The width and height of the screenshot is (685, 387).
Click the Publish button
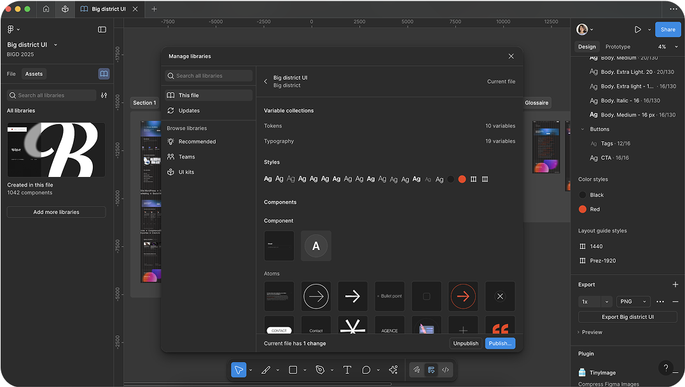500,343
